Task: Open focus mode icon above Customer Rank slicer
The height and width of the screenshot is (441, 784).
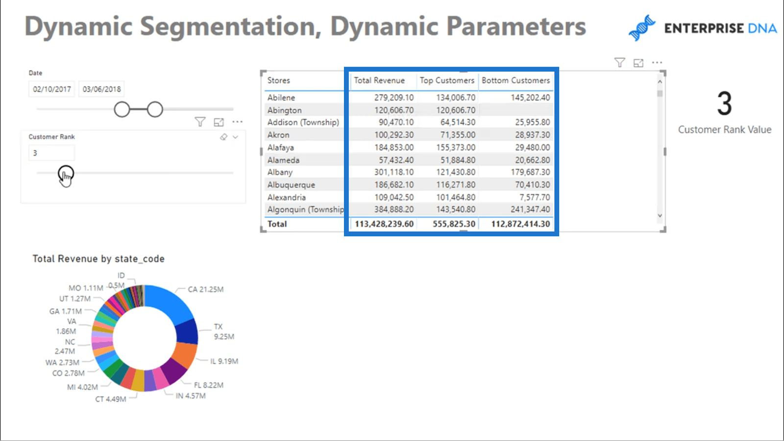Action: 219,122
